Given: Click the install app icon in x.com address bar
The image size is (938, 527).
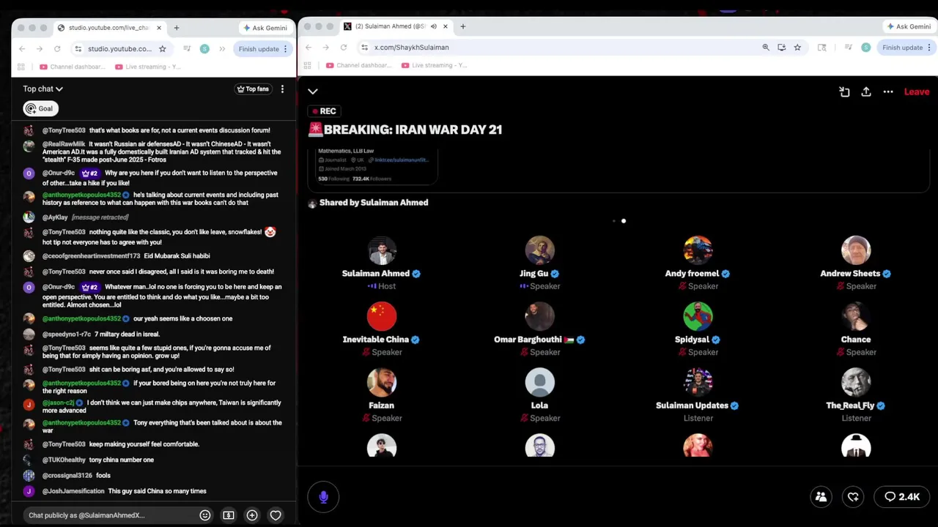Looking at the screenshot, I should 781,48.
